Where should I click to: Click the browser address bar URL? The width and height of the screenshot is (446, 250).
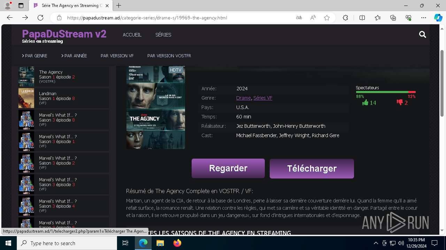tap(147, 18)
